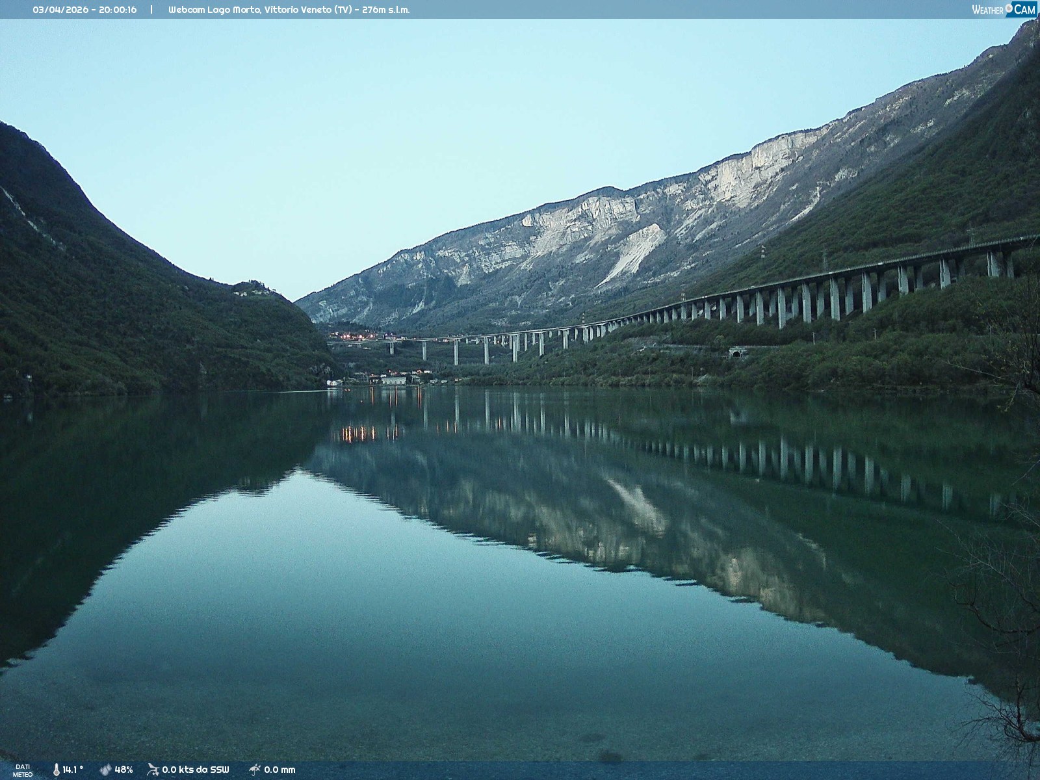Click the 0.0 mm rainfall reading
This screenshot has height=780, width=1040.
tap(279, 770)
